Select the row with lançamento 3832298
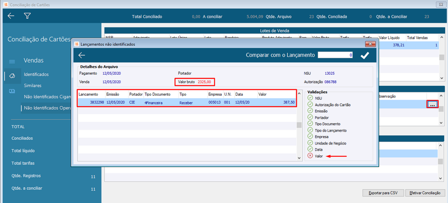This screenshot has height=203, width=448. pos(187,103)
